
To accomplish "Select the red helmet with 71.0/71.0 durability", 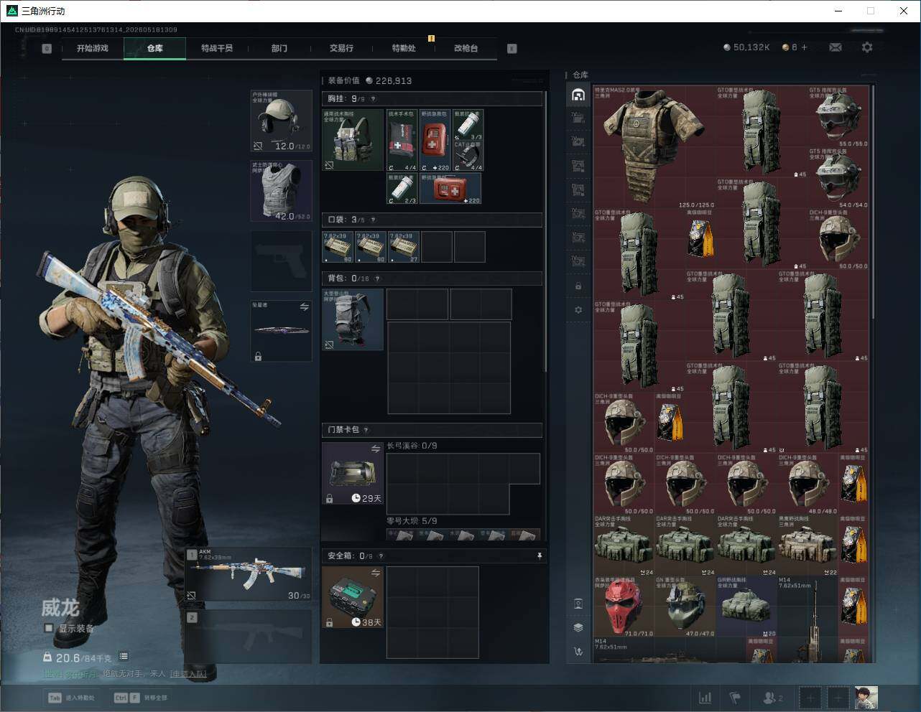I will click(x=624, y=606).
